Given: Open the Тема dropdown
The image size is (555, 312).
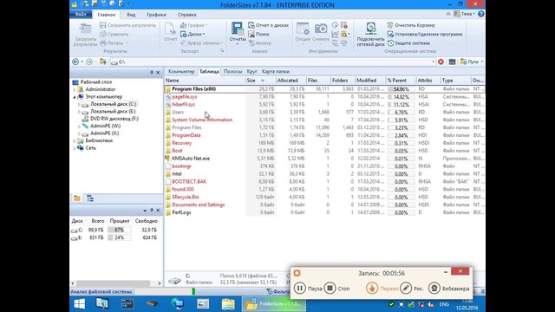Looking at the screenshot, I should click(465, 14).
